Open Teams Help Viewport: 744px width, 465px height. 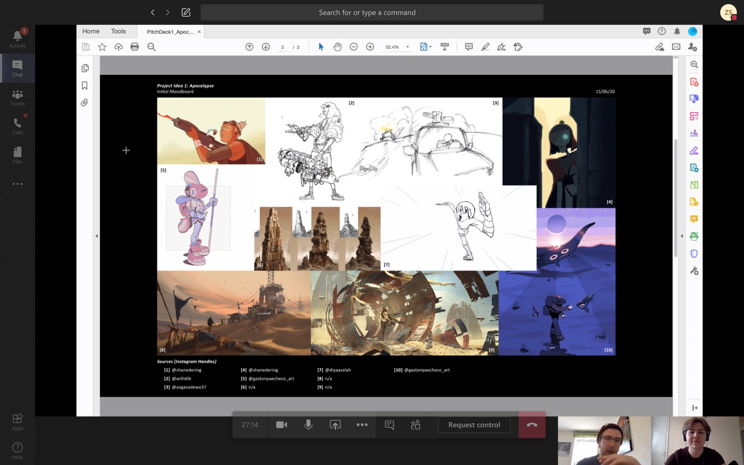(x=18, y=451)
